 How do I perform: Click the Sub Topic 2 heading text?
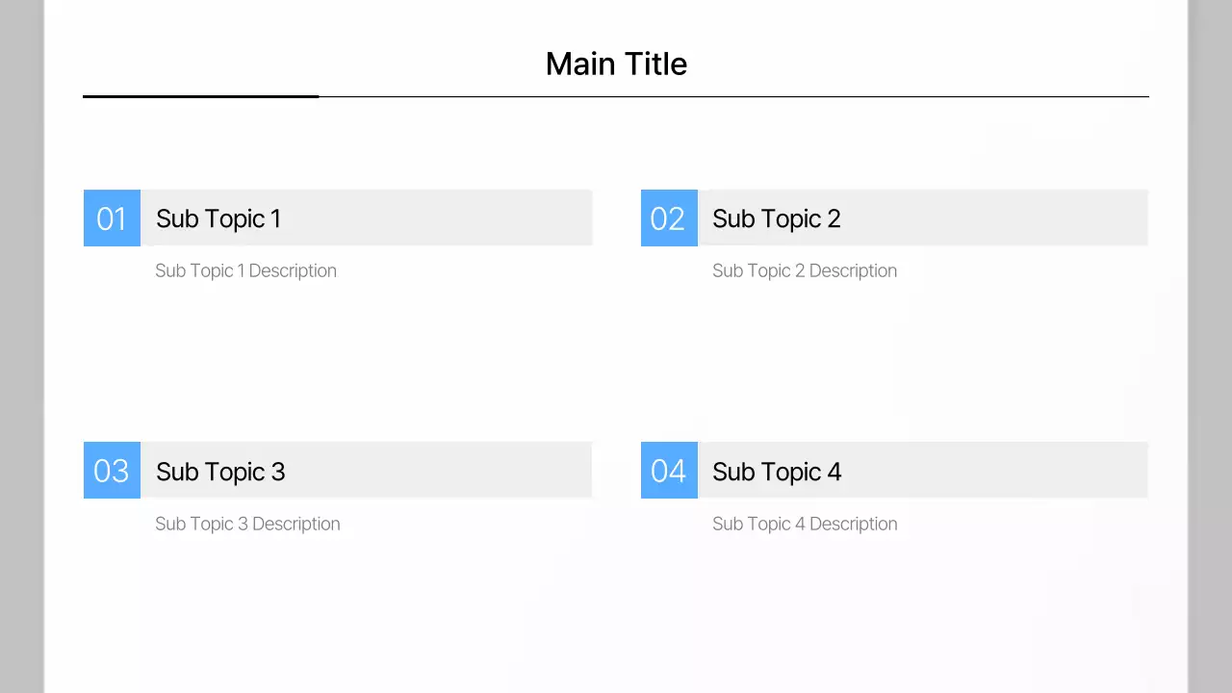(x=776, y=218)
